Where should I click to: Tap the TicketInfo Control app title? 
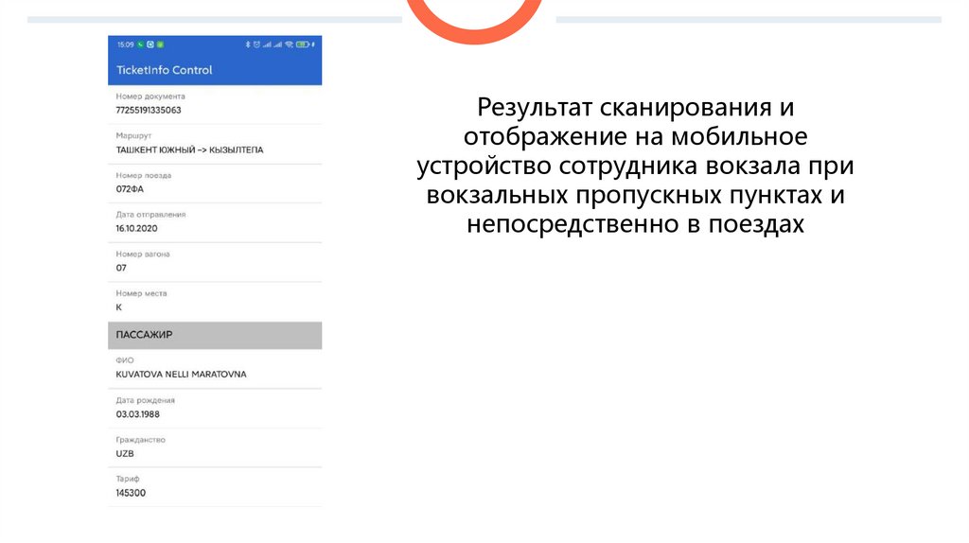(x=164, y=70)
